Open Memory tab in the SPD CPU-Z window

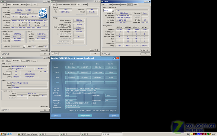[x=124, y=5]
